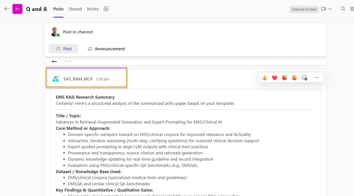Screen dimensions: 354x196
Task: Open the panel icon at far right edge
Action: (352, 9)
